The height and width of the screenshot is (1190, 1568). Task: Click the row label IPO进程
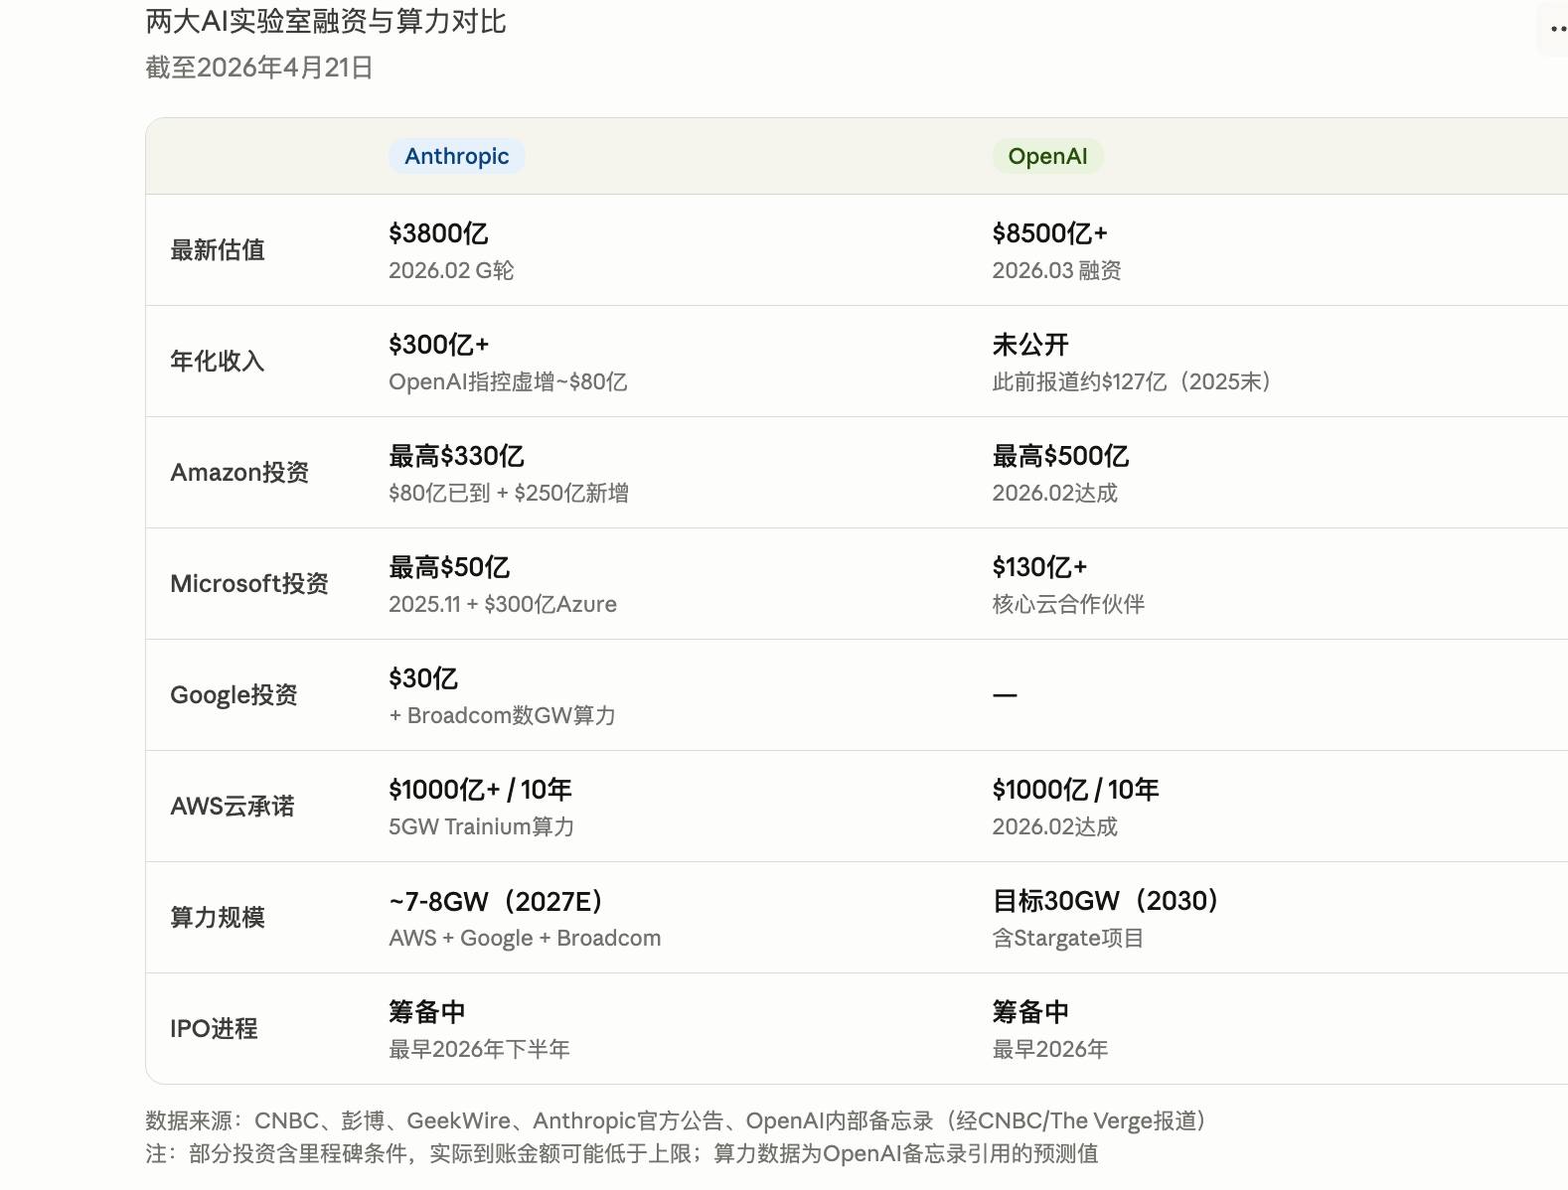[214, 1029]
